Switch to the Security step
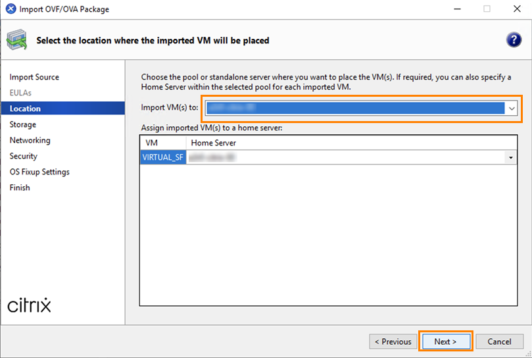Viewport: 532px width, 358px height. (24, 156)
